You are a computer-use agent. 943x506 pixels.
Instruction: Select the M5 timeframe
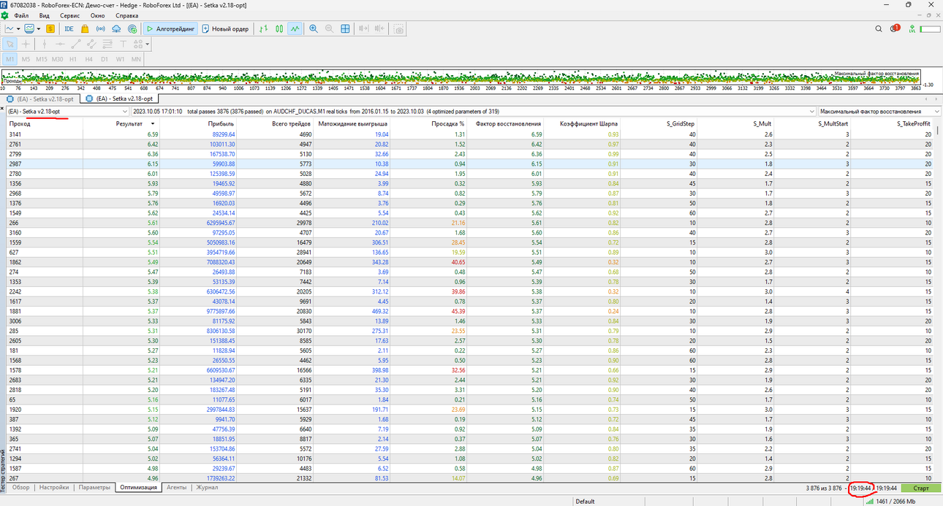[x=26, y=59]
